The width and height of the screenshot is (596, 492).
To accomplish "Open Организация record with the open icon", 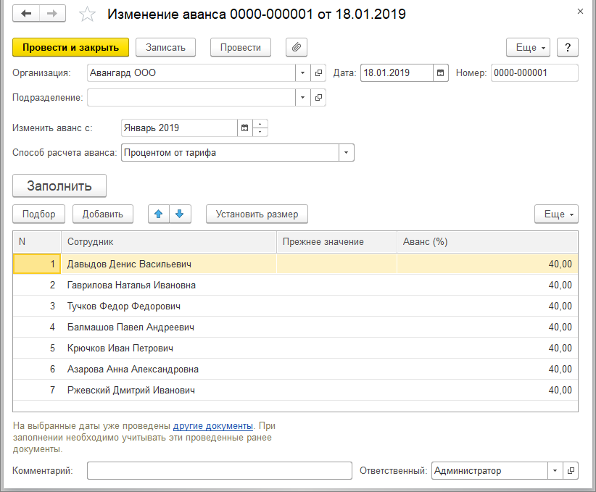I will pyautogui.click(x=318, y=73).
